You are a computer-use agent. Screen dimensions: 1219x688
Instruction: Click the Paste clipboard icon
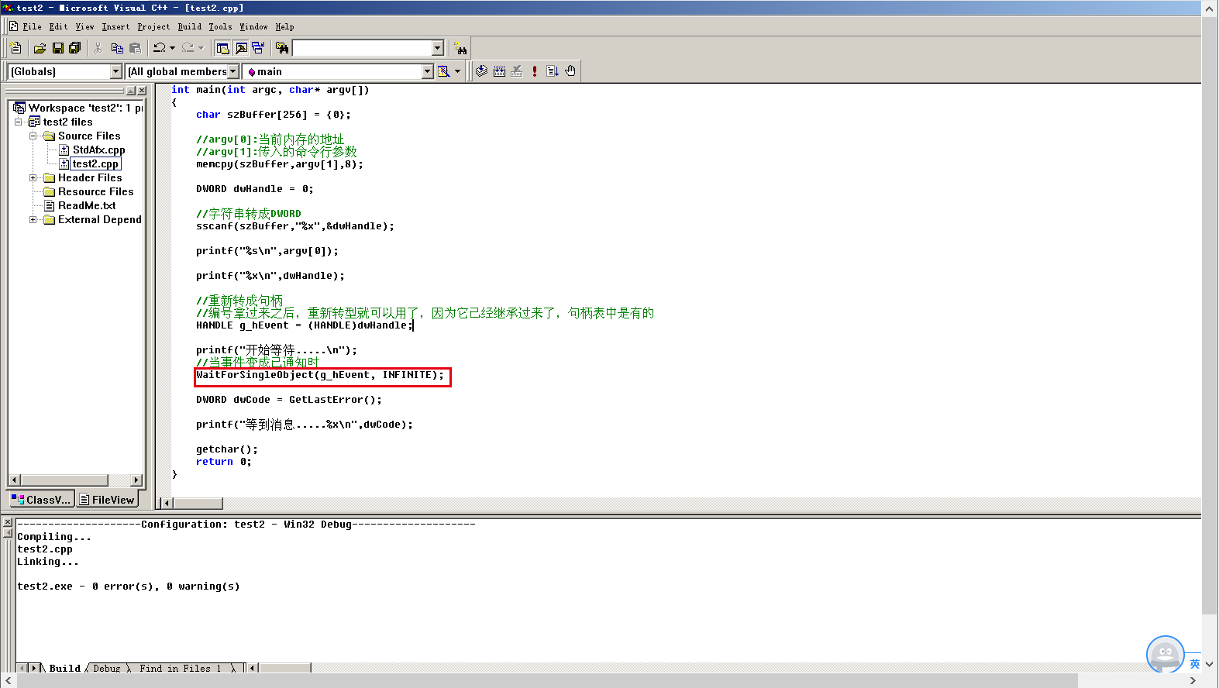(136, 48)
